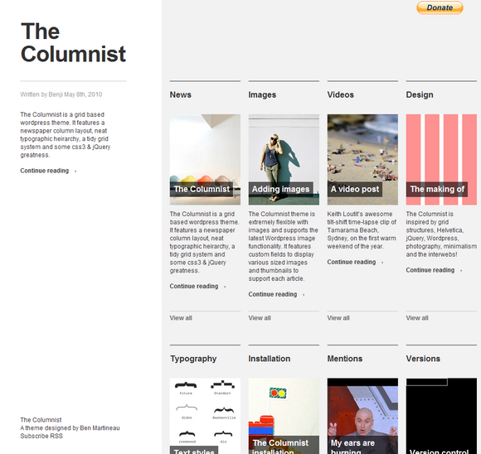The width and height of the screenshot is (481, 454).
Task: Open the Typography category heading
Action: (193, 359)
